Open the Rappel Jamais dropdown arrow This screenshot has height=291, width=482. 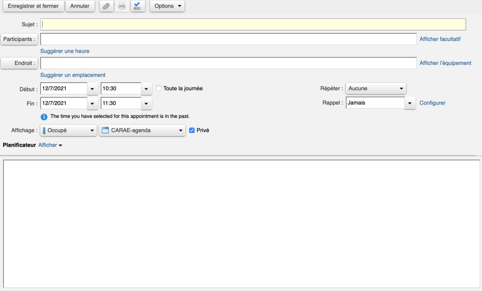[410, 103]
